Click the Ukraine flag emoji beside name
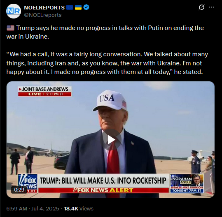This screenshot has width=222, height=217. (78, 7)
